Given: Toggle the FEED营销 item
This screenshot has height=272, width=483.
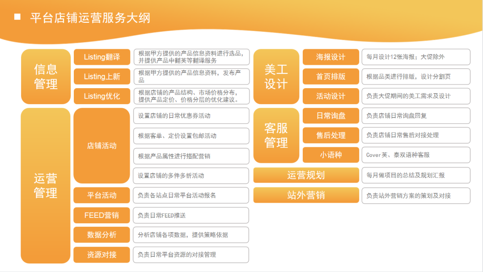Looking at the screenshot, I should pos(102,215).
